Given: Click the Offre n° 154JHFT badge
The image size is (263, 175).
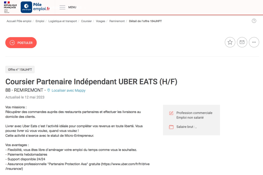Looking at the screenshot, I should click(20, 70).
